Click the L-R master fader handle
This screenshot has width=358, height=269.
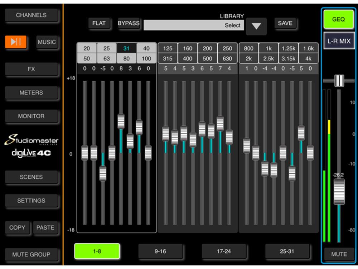coord(339,192)
